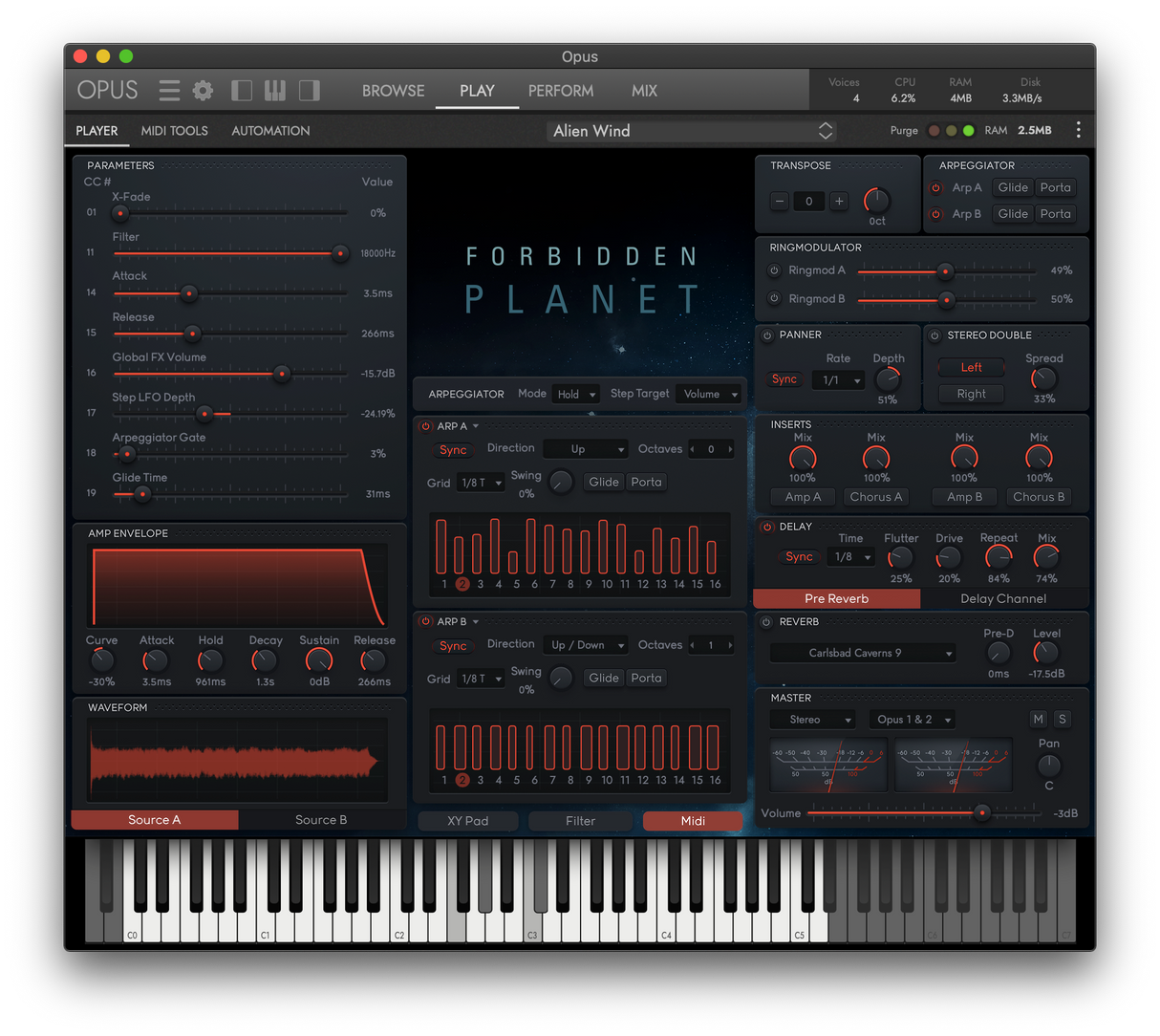The width and height of the screenshot is (1160, 1036).
Task: Click the Source B button
Action: click(321, 820)
